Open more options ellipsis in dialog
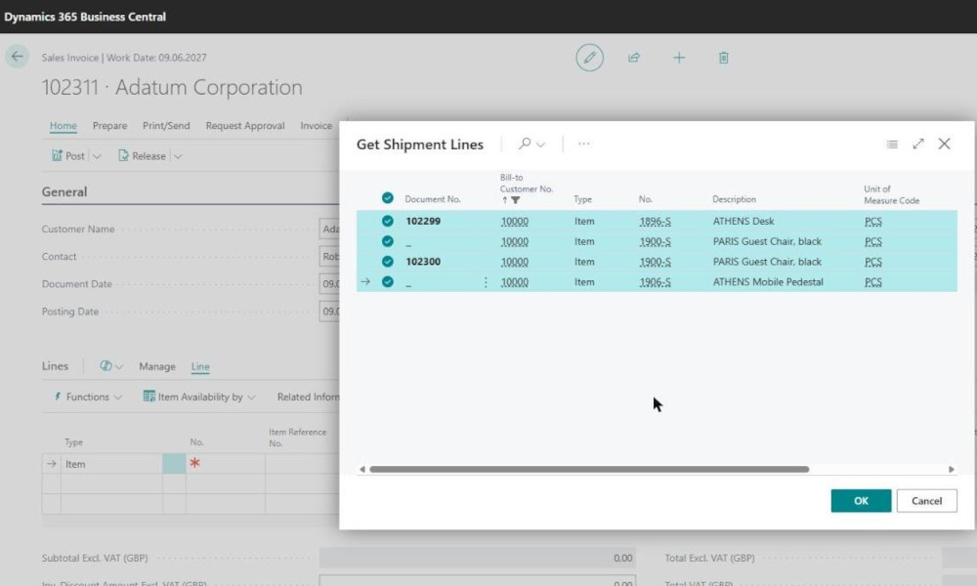This screenshot has height=586, width=977. 584,144
